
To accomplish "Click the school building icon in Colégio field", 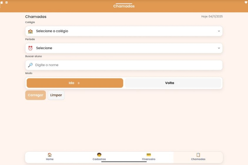I will coord(30,31).
